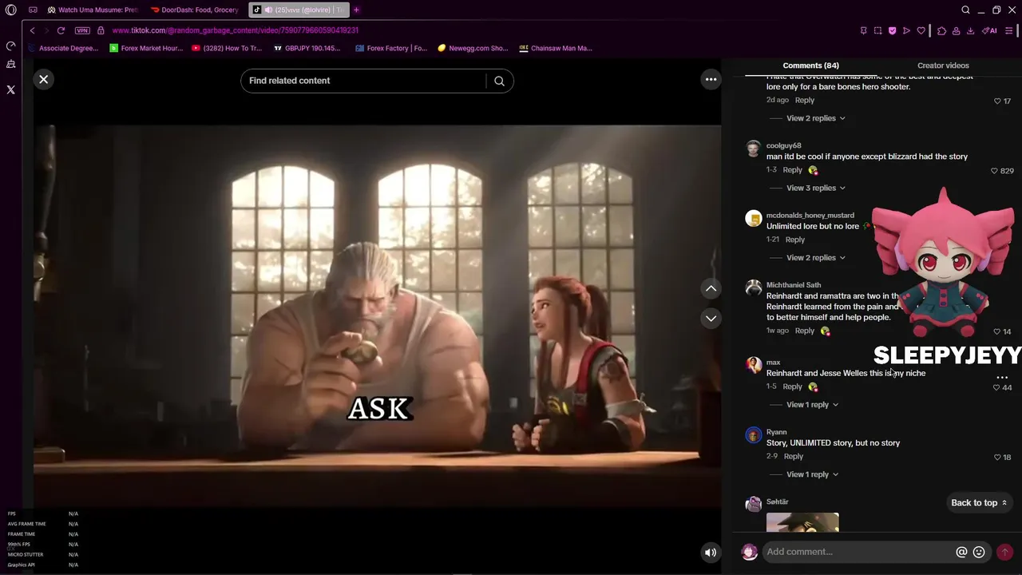Open Forex Market Hours bookmark
This screenshot has height=575, width=1022.
tap(146, 48)
